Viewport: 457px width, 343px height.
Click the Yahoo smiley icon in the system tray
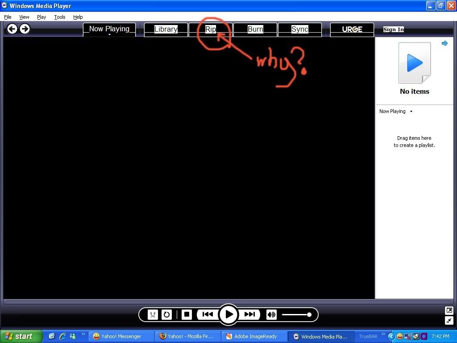400,336
